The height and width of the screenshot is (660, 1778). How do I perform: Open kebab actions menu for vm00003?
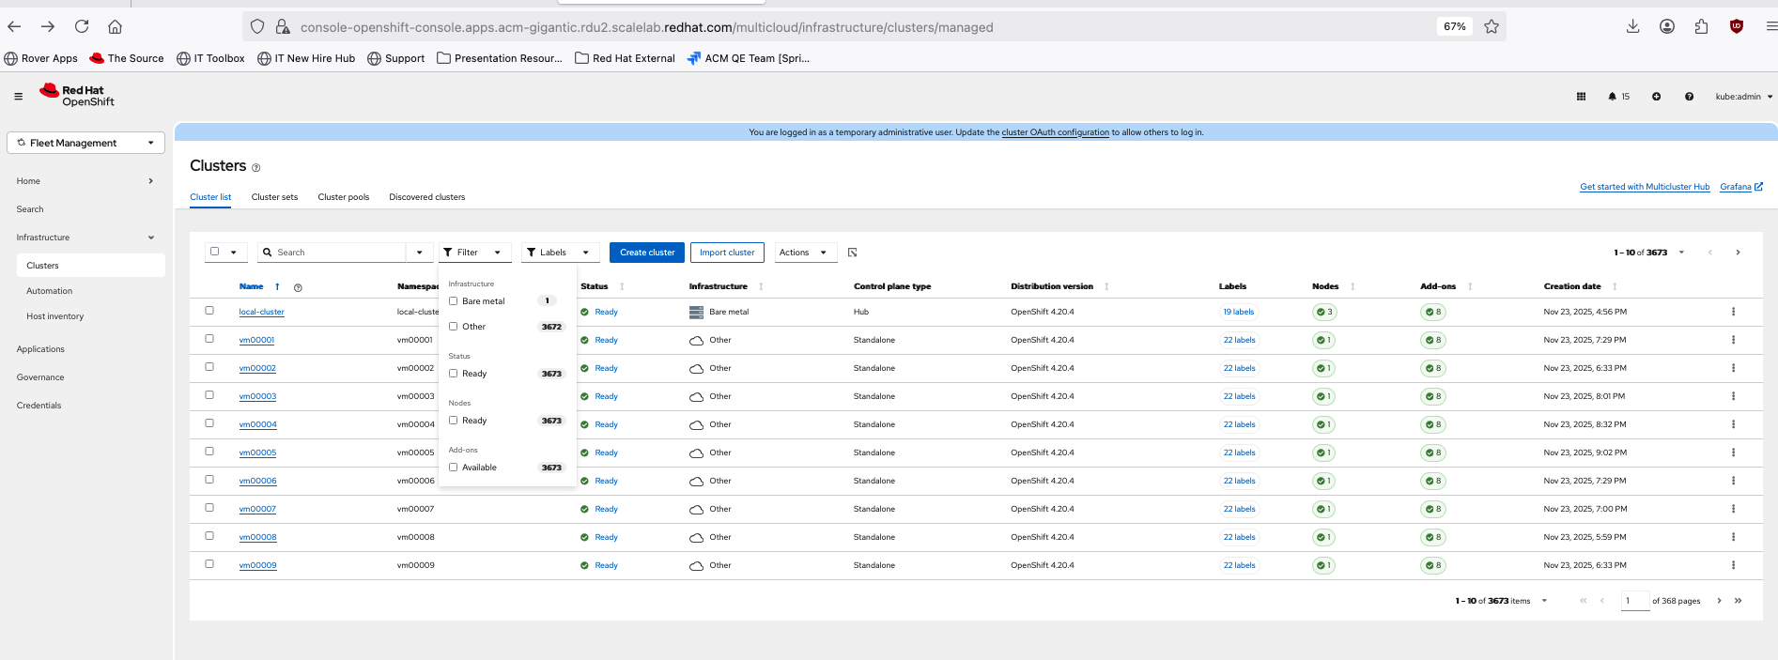(x=1733, y=396)
